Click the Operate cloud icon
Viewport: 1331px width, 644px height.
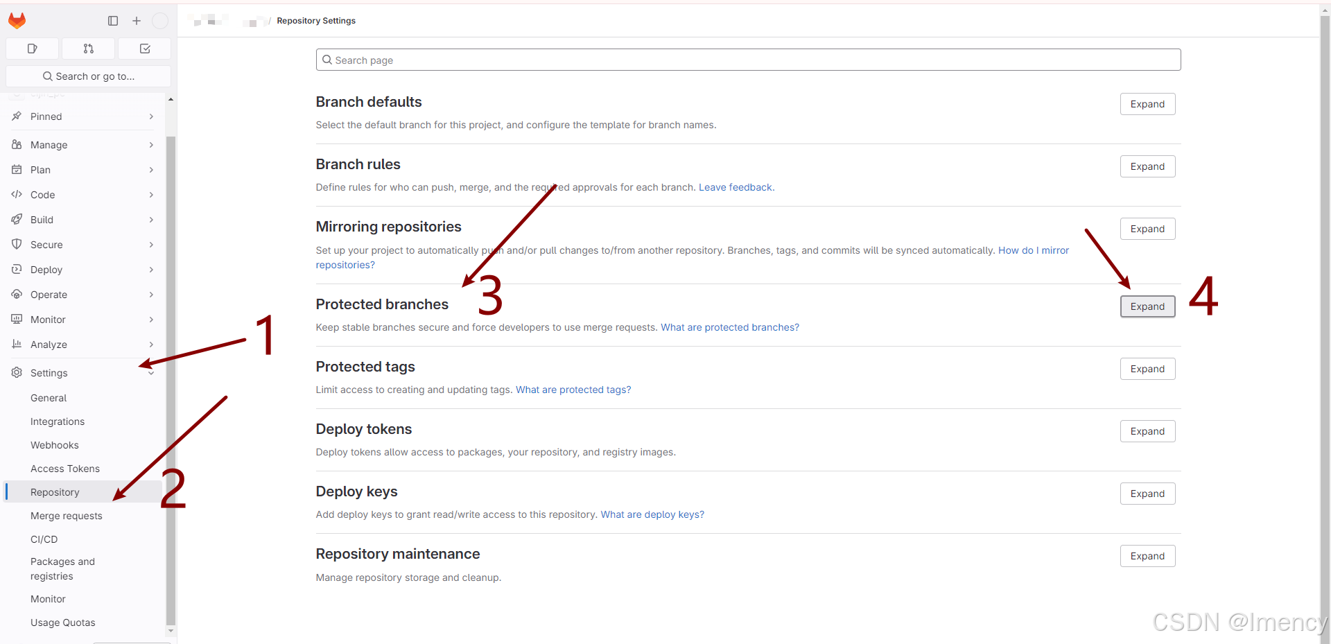tap(17, 295)
